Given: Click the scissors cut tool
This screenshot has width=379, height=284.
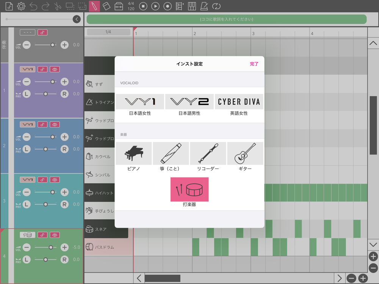Looking at the screenshot, I should pos(58,6).
